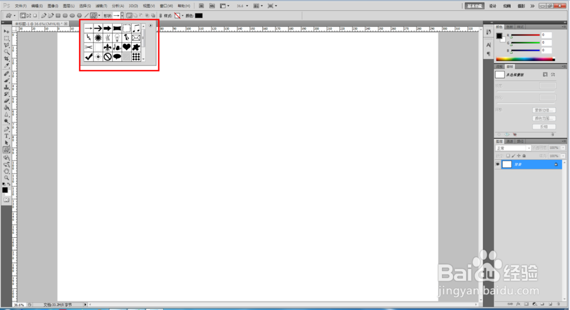Image resolution: width=570 pixels, height=310 pixels.
Task: Click the 颜色范围 button in Masks panel
Action: (x=544, y=118)
